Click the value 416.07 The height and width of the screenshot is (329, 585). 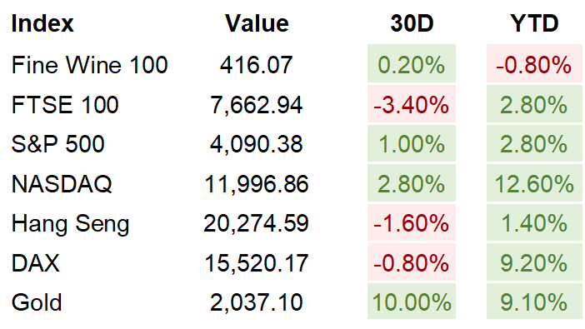257,65
